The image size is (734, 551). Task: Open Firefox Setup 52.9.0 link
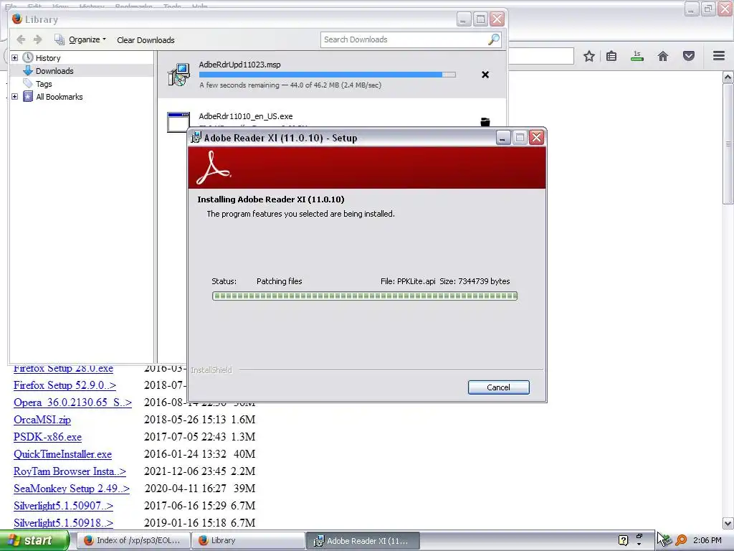[x=65, y=385]
